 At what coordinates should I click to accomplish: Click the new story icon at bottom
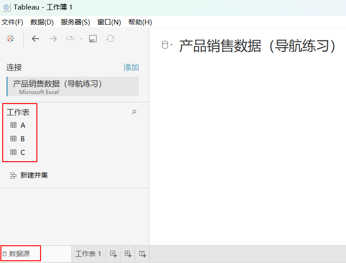[142, 254]
